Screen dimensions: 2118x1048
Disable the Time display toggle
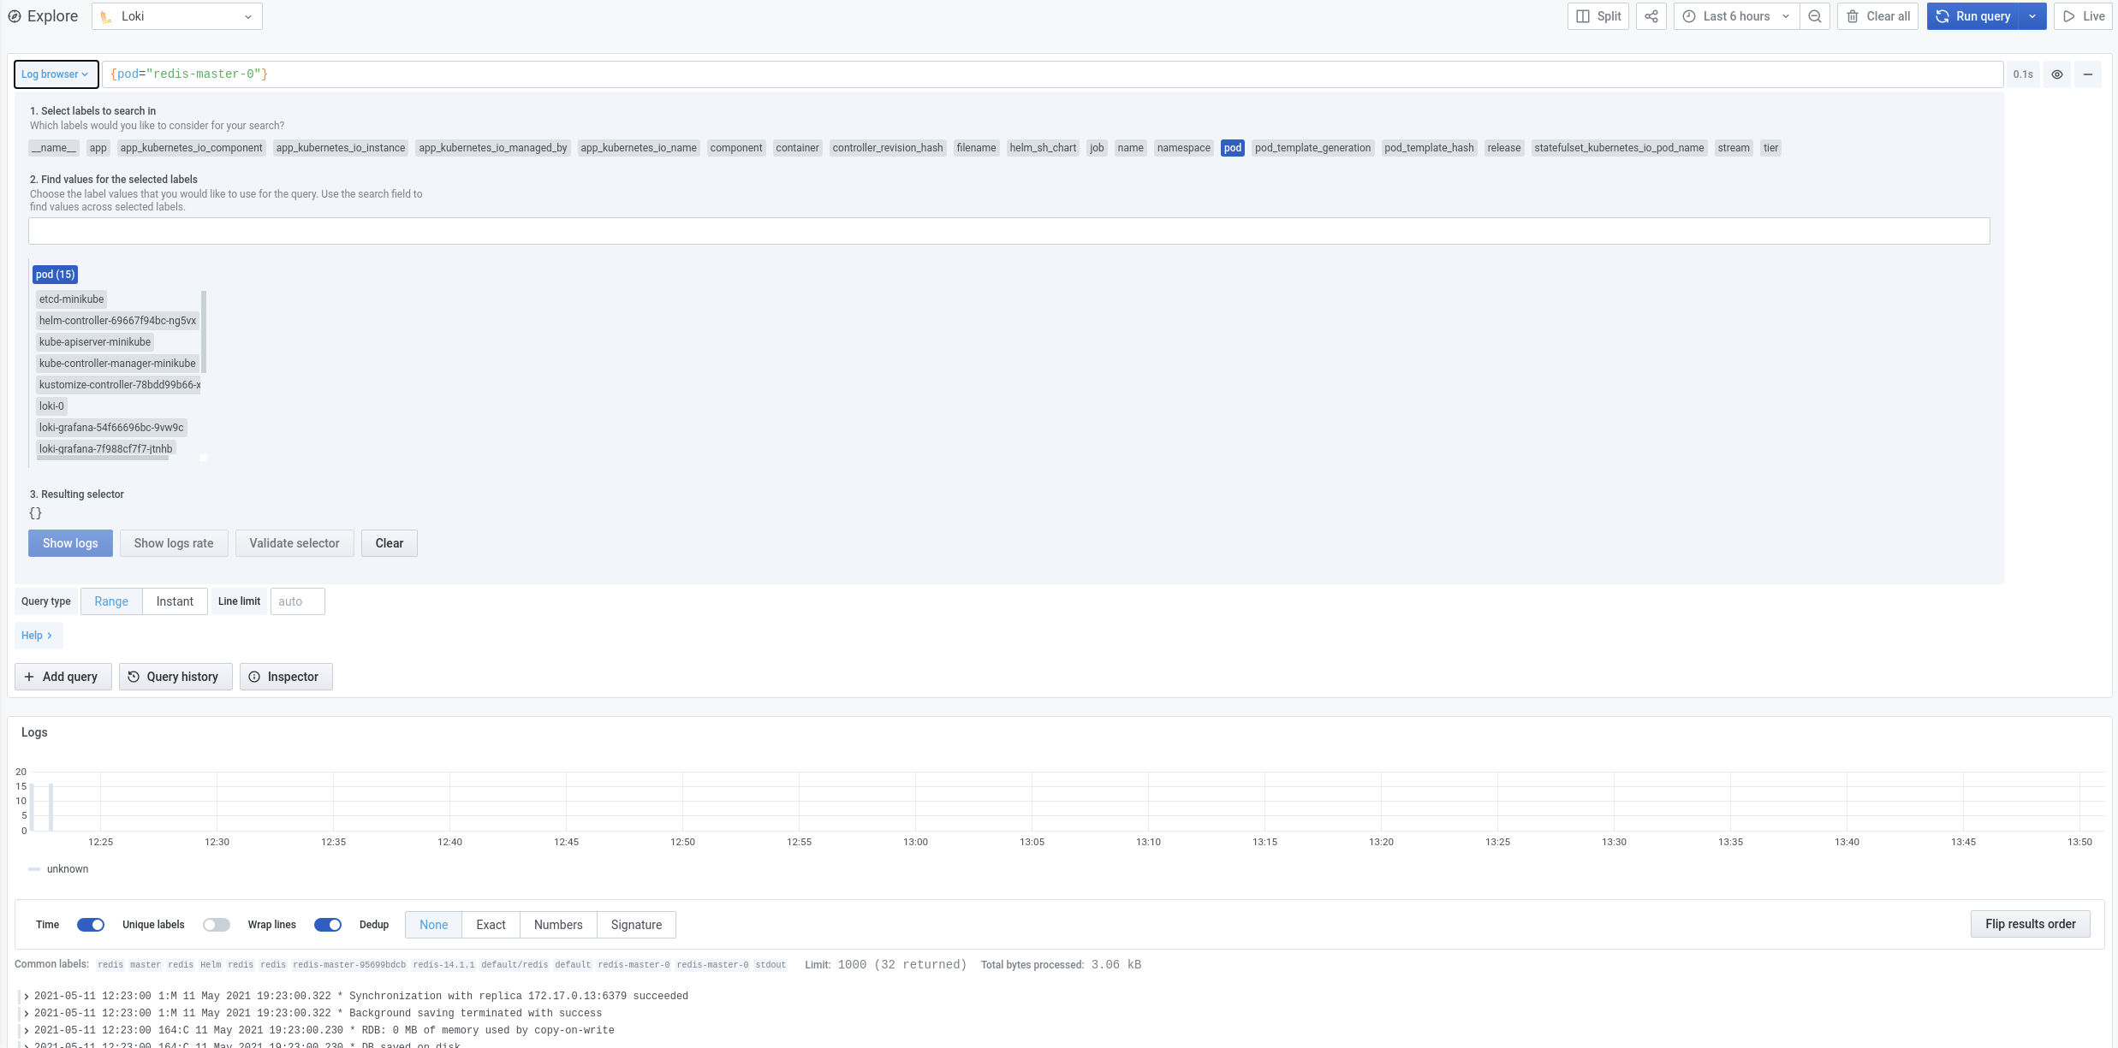90,925
